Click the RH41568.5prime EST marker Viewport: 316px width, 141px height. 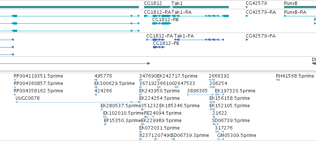[x=278, y=80]
